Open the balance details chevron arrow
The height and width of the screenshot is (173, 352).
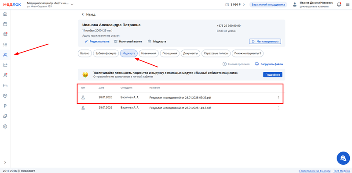[244, 4]
